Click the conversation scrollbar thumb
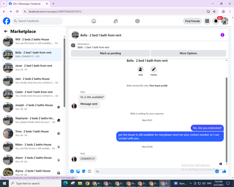 227,120
